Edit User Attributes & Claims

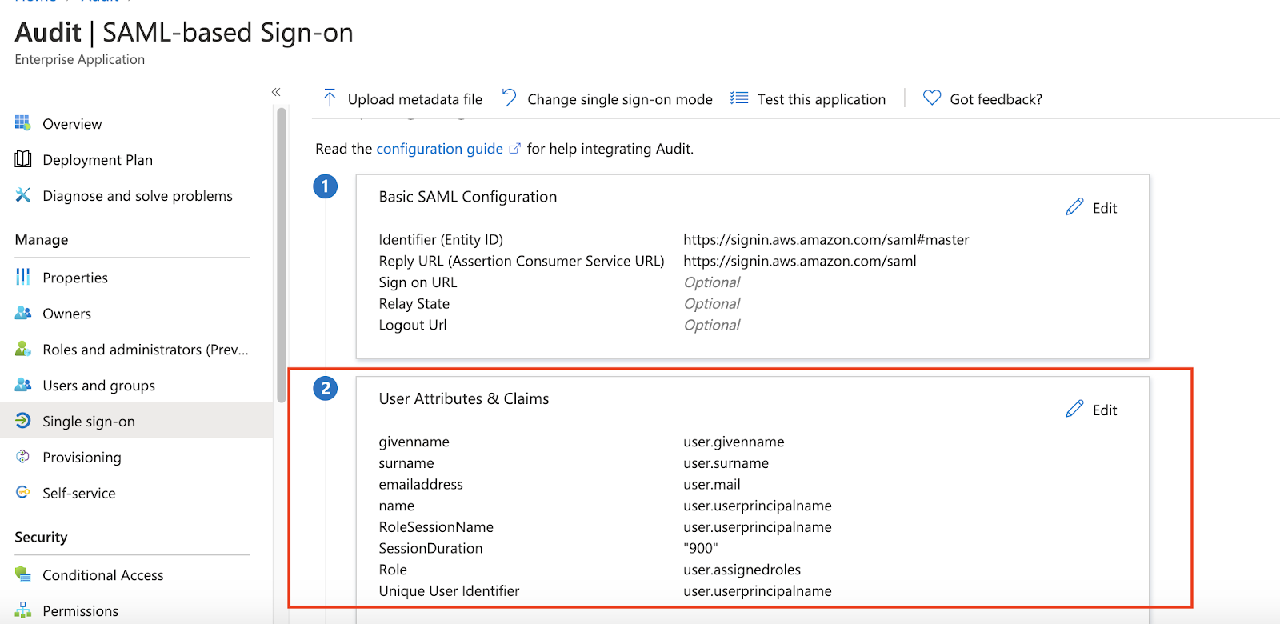point(1092,410)
